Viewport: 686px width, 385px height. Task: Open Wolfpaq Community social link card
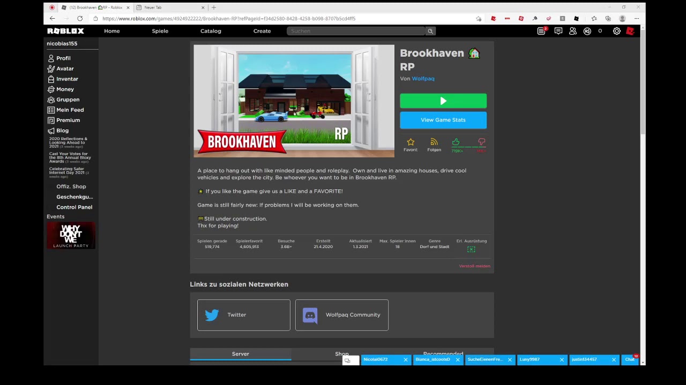pyautogui.click(x=342, y=315)
